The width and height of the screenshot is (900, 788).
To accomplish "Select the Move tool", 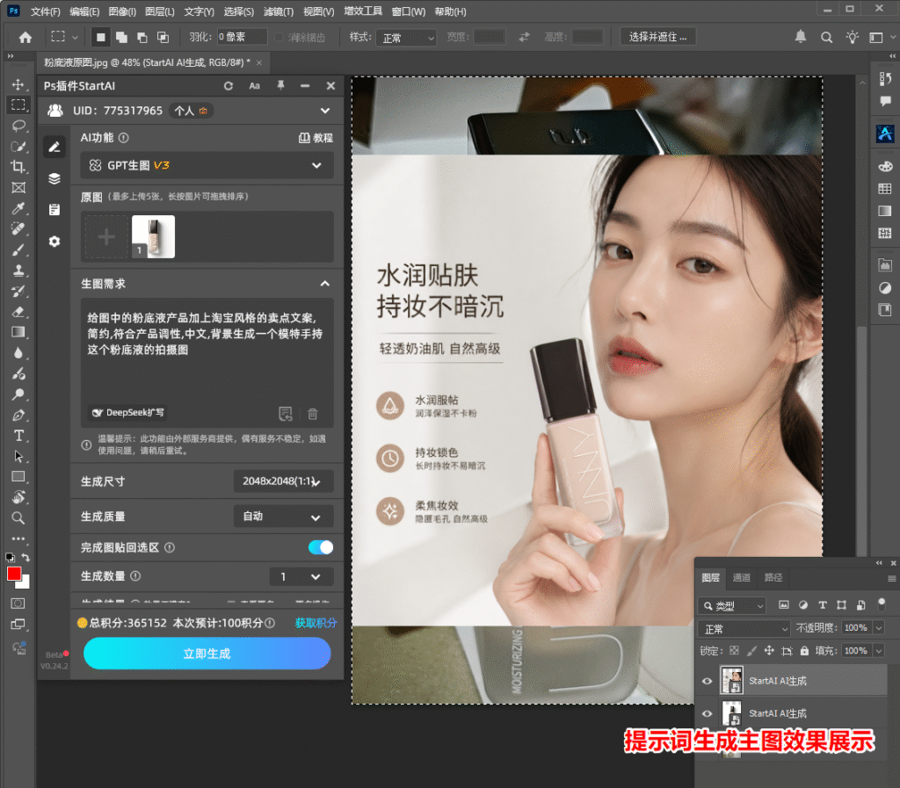I will 18,84.
